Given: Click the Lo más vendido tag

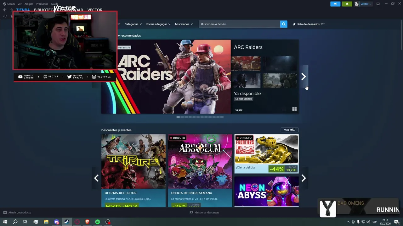Looking at the screenshot, I should [x=244, y=99].
